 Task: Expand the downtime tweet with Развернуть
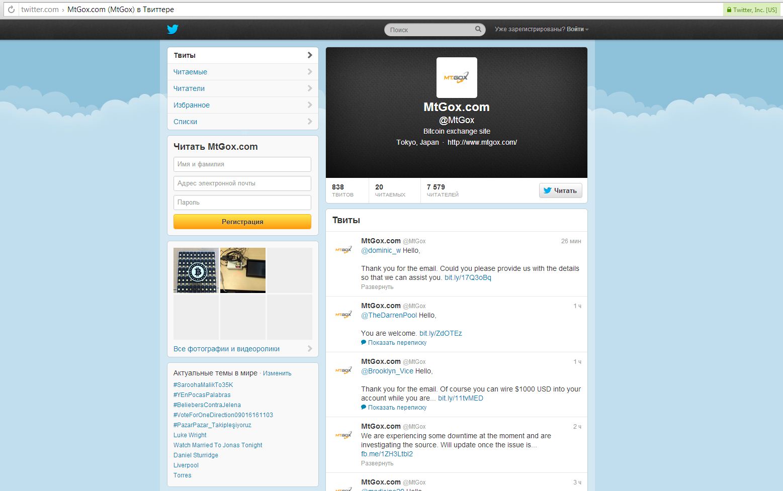point(377,463)
